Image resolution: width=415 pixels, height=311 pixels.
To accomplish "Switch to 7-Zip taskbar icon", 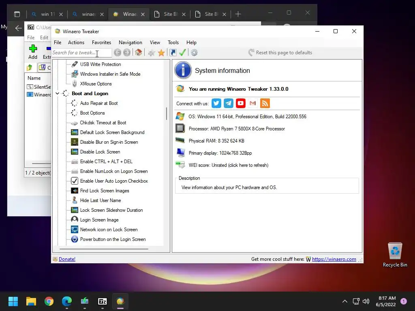I will 103,301.
